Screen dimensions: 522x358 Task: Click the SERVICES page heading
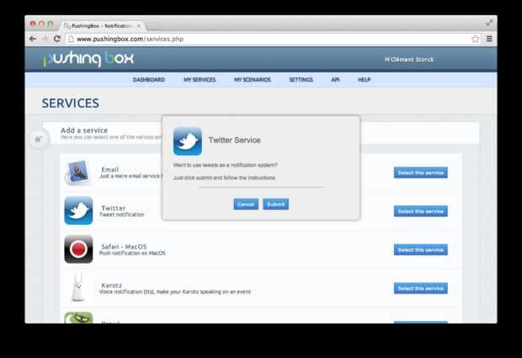(x=70, y=104)
